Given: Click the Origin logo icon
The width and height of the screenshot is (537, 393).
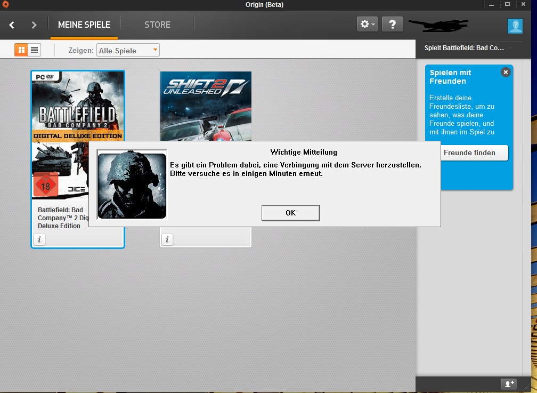Looking at the screenshot, I should click(x=5, y=4).
